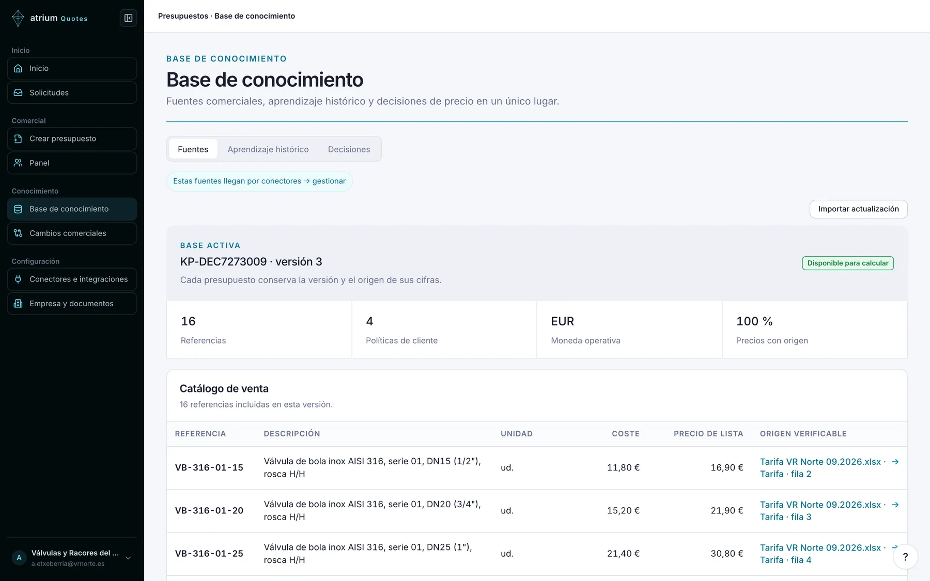
Task: Collapse the sidebar with the panel icon
Action: [x=128, y=18]
